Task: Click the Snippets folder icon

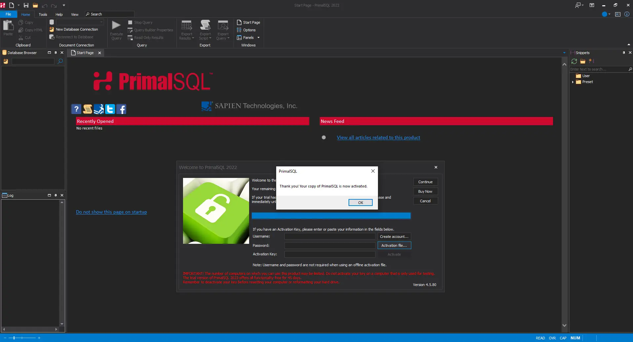Action: tap(583, 61)
